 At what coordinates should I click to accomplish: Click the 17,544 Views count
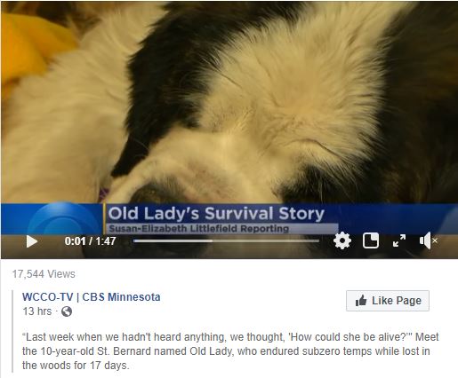[x=44, y=274]
